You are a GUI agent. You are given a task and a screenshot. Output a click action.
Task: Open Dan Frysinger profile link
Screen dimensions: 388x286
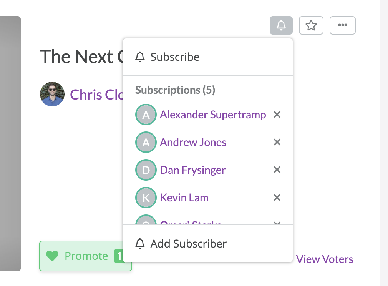tap(193, 170)
